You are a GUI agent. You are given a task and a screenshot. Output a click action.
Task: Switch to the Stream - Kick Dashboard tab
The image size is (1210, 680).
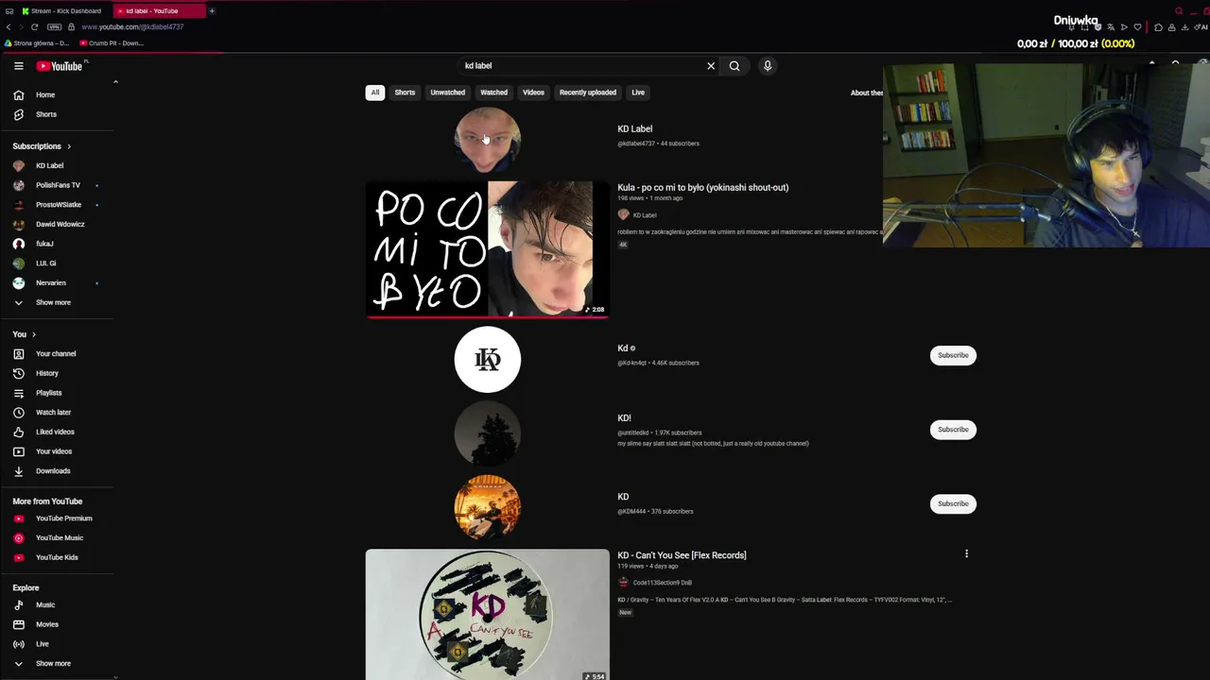(x=62, y=11)
